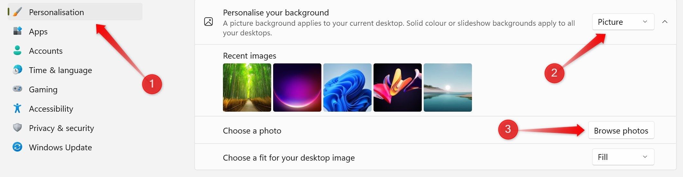Open Privacy & security settings
The width and height of the screenshot is (683, 177).
(x=61, y=128)
